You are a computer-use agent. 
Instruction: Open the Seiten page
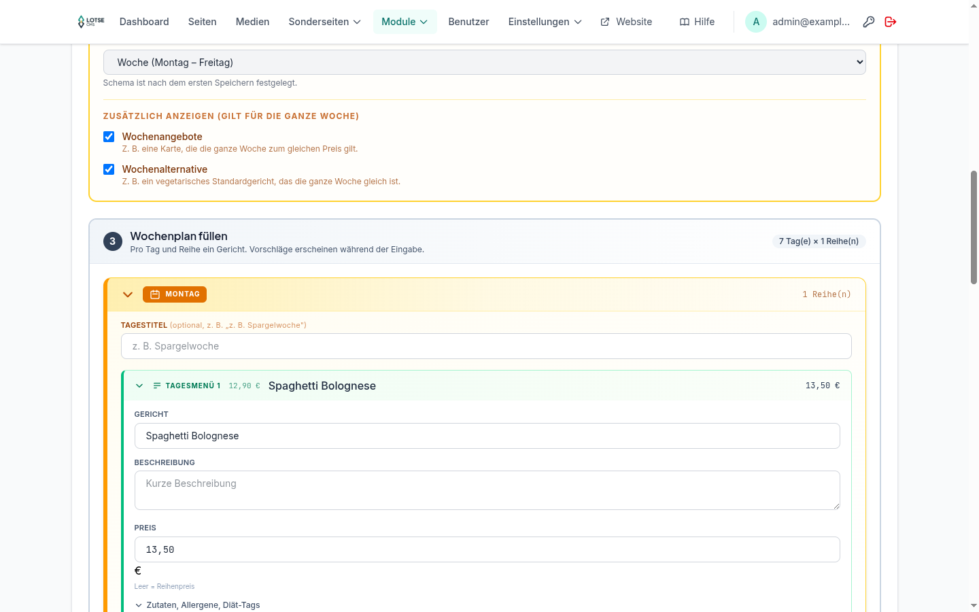pyautogui.click(x=203, y=22)
